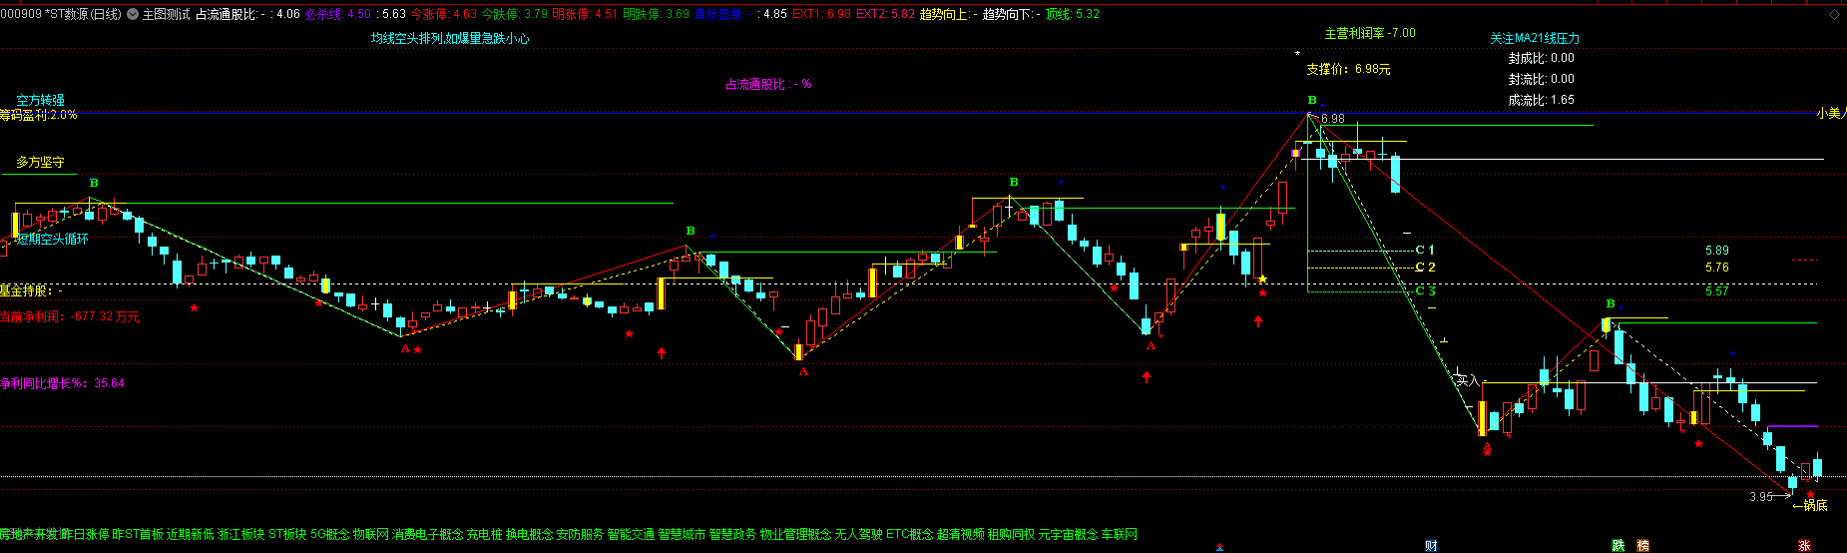Click the 均线空头排列,如爆量急跌小心 warning text
Screen dimensions: 1847x553
[450, 38]
